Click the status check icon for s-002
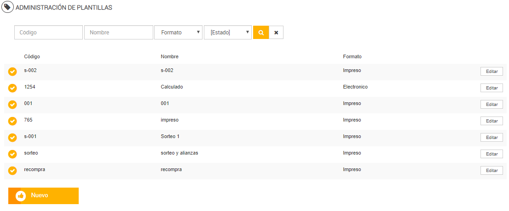 point(13,72)
